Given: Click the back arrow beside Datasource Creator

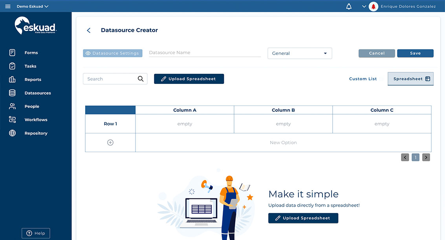Looking at the screenshot, I should [89, 30].
